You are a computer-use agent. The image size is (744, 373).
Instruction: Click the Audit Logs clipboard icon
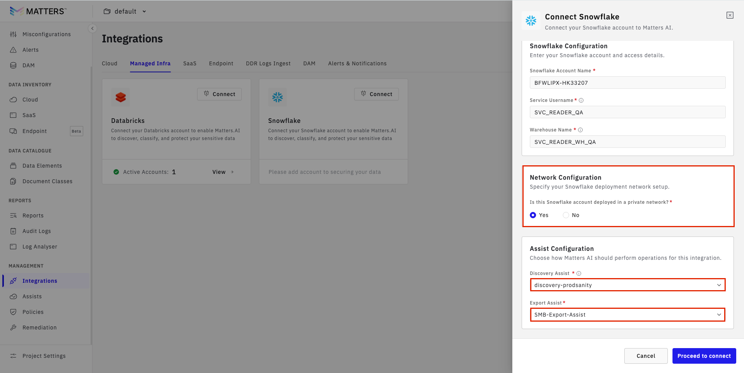[x=13, y=231]
